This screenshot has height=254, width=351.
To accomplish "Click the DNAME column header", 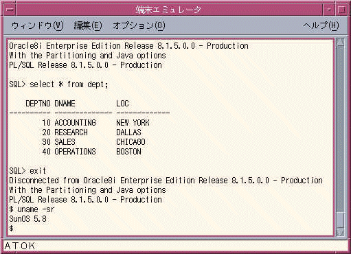I will coord(65,104).
